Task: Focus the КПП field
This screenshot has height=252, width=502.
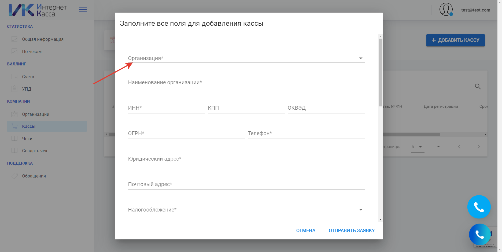Action: tap(246, 108)
